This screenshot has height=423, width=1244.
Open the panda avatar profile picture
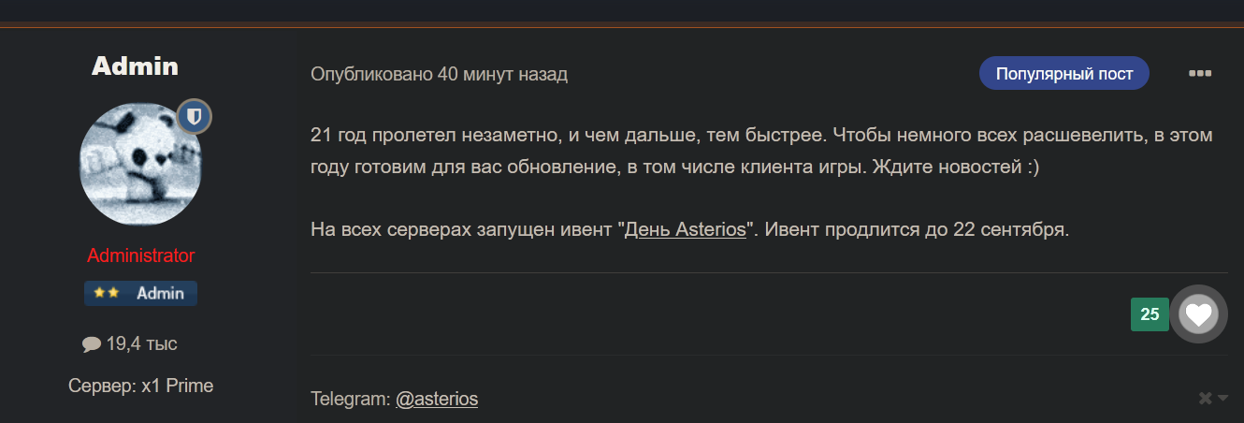point(140,164)
